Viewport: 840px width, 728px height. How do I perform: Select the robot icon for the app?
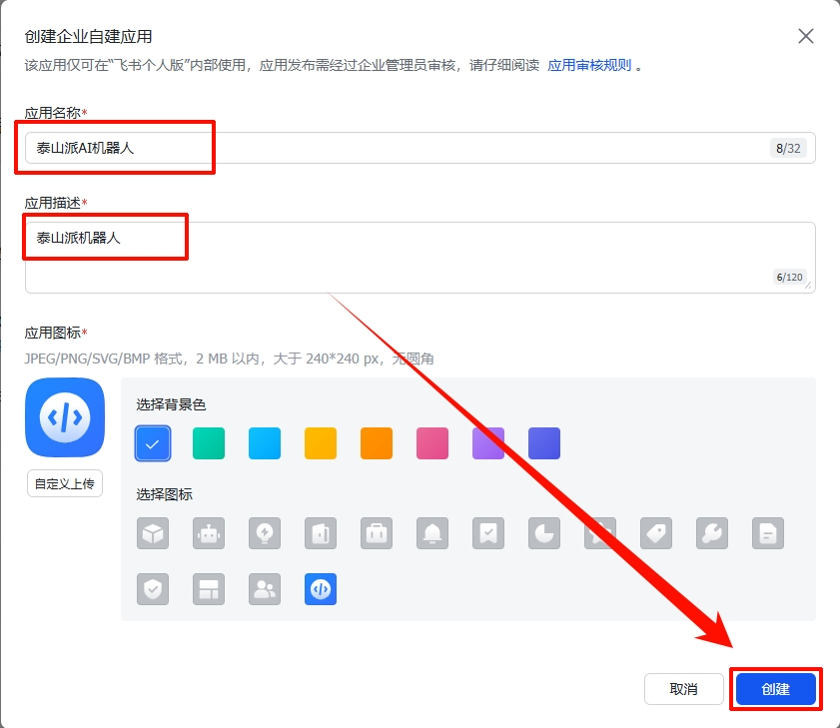209,533
